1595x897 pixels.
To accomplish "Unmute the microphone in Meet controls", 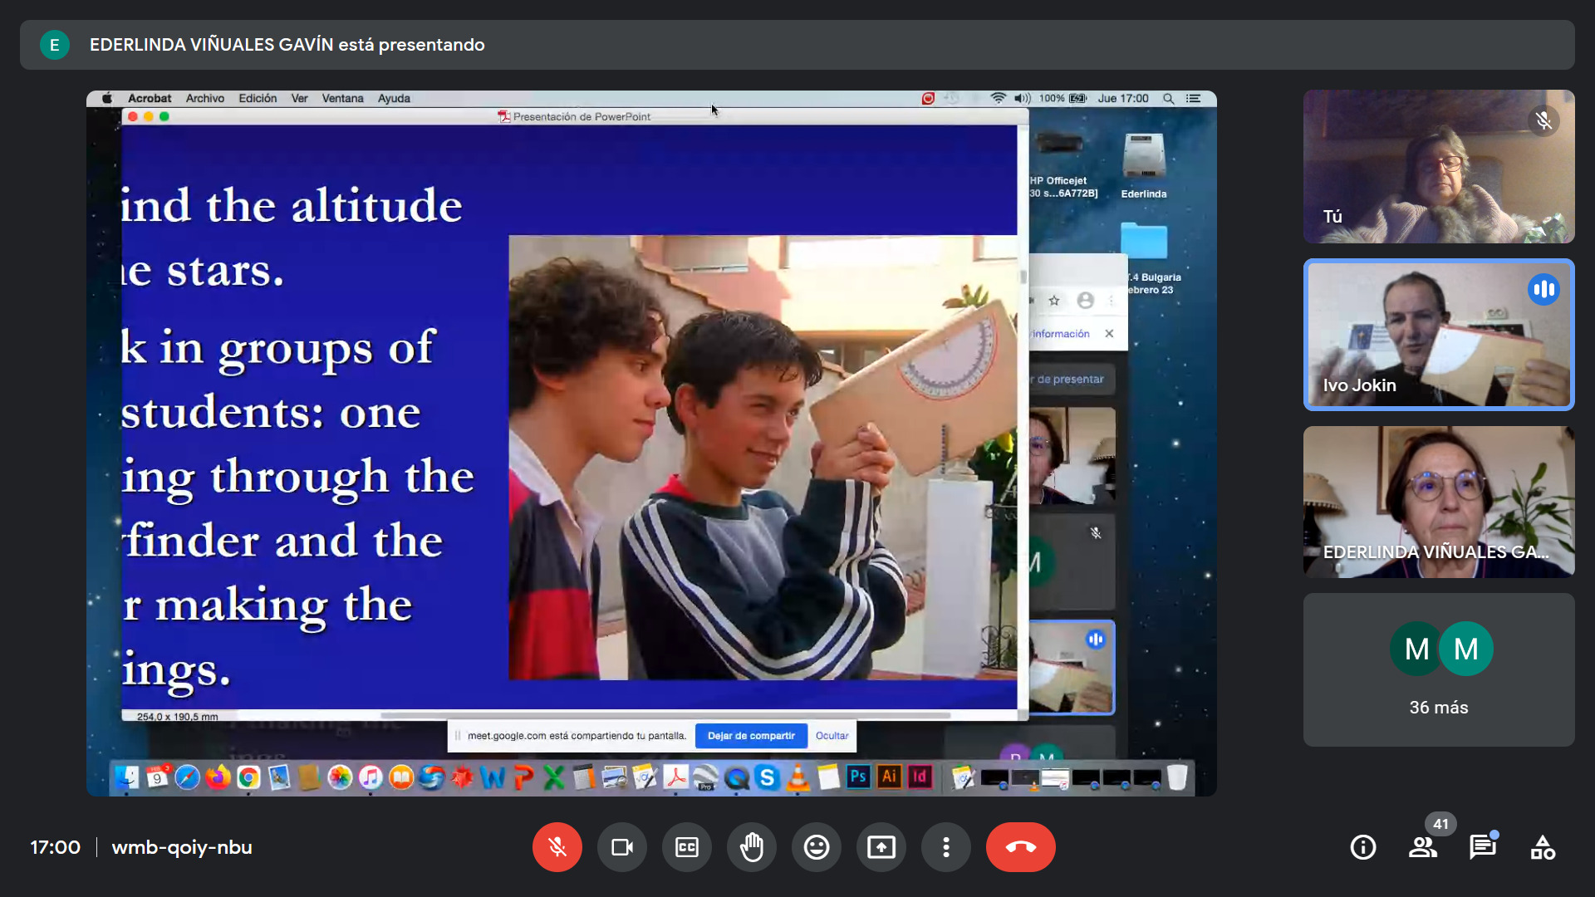I will (557, 847).
